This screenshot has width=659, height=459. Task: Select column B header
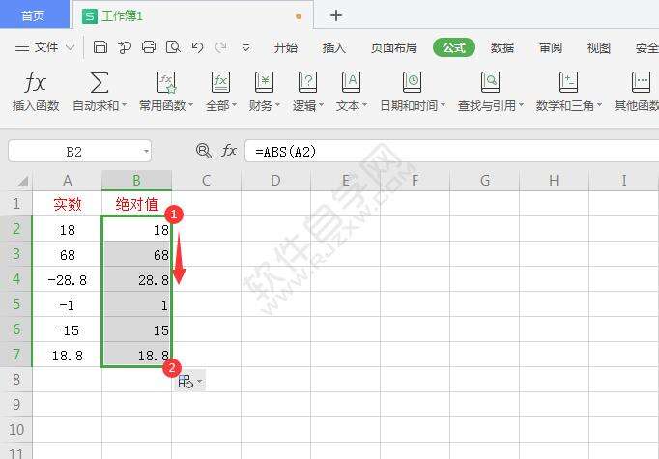tap(136, 181)
